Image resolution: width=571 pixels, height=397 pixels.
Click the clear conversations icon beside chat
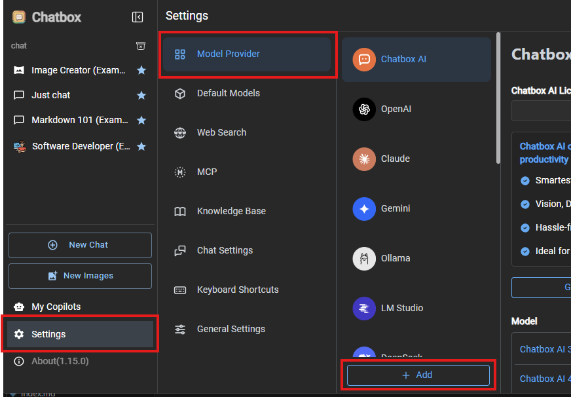click(141, 45)
